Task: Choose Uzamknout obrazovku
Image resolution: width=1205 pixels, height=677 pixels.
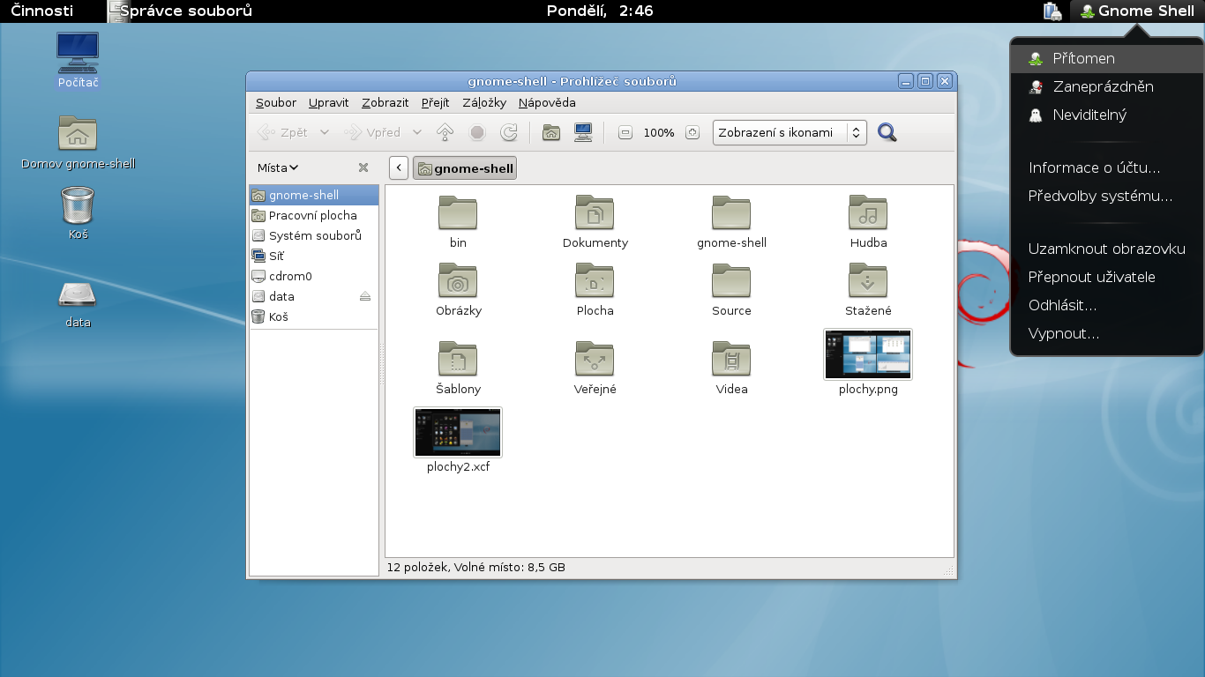Action: pyautogui.click(x=1106, y=249)
